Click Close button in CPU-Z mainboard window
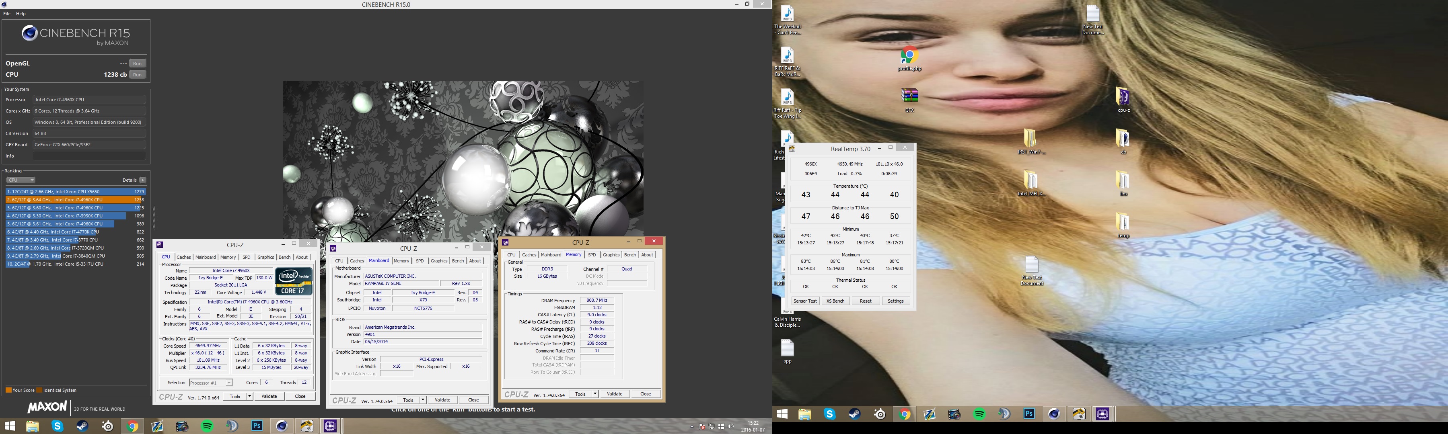The height and width of the screenshot is (434, 1448). 473,400
